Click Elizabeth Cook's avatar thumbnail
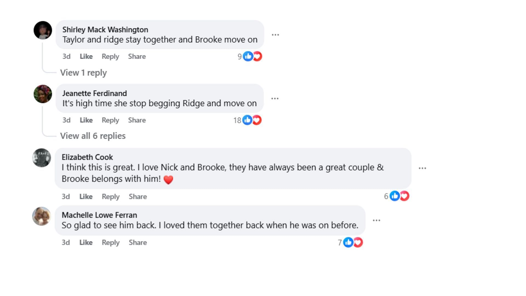The width and height of the screenshot is (526, 296). [42, 158]
